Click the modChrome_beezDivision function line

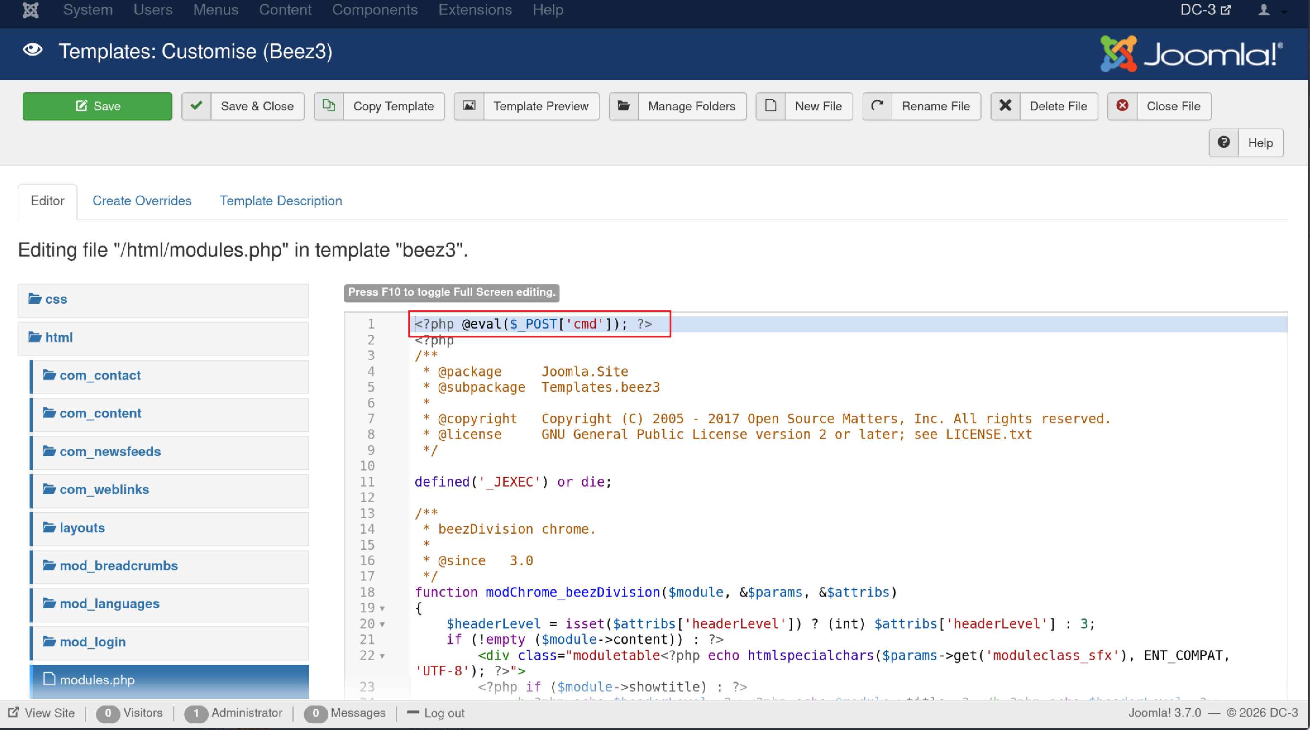[x=656, y=592]
